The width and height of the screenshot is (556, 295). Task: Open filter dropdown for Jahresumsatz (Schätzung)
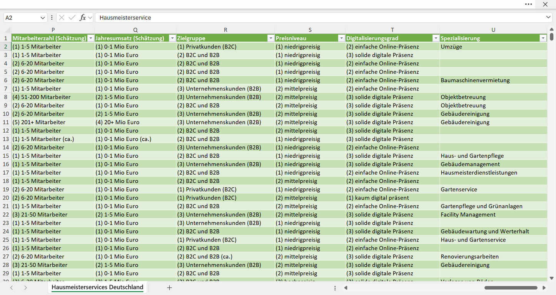[172, 38]
